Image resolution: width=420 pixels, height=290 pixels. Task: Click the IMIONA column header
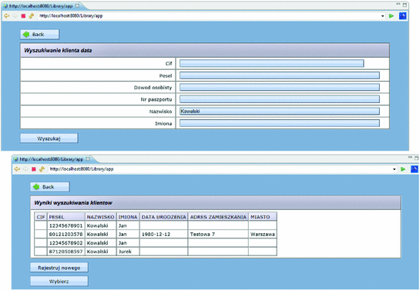128,217
